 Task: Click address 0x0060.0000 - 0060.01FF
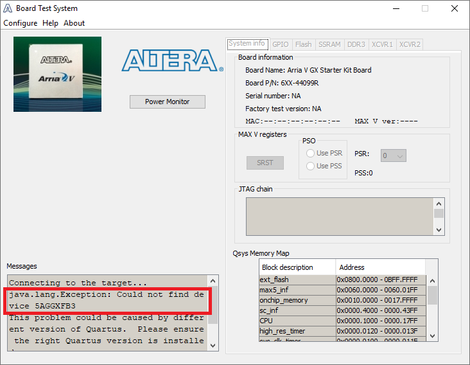point(381,290)
